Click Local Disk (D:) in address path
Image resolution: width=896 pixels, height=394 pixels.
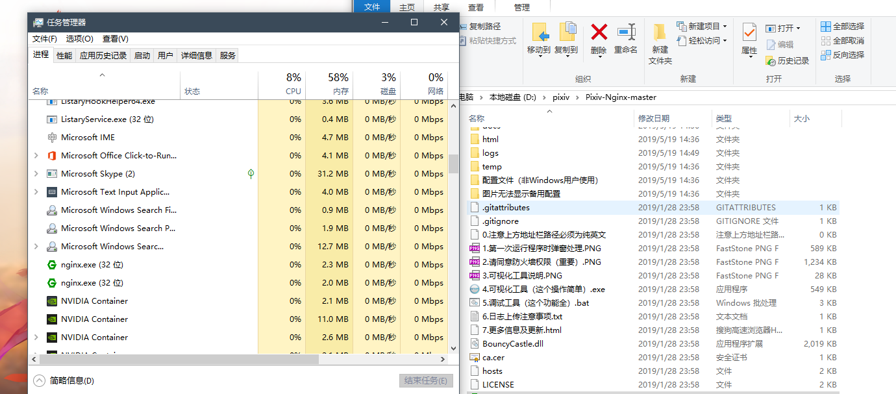(513, 97)
